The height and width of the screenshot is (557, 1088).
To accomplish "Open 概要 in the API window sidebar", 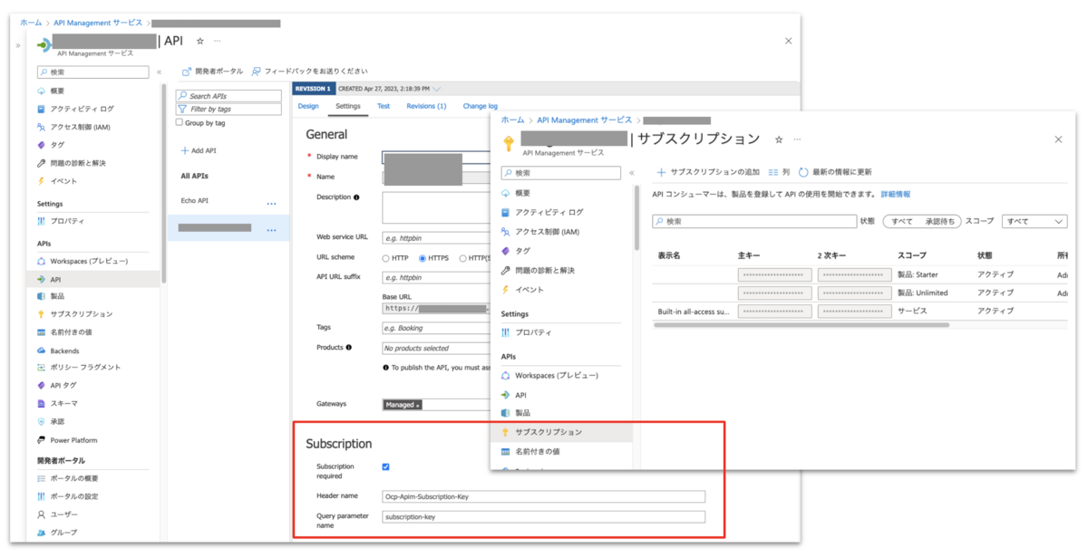I will tap(57, 91).
